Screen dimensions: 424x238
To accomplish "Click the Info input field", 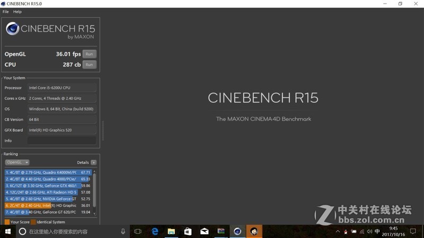I will [62, 141].
